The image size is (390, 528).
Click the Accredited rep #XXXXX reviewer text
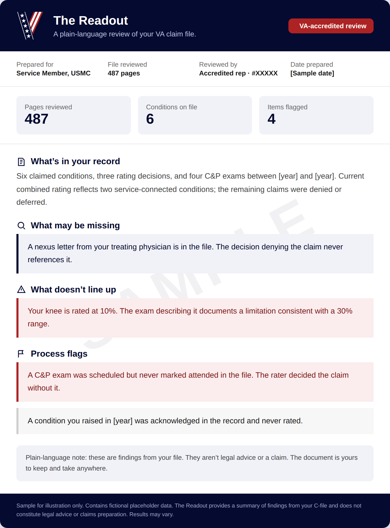[238, 73]
